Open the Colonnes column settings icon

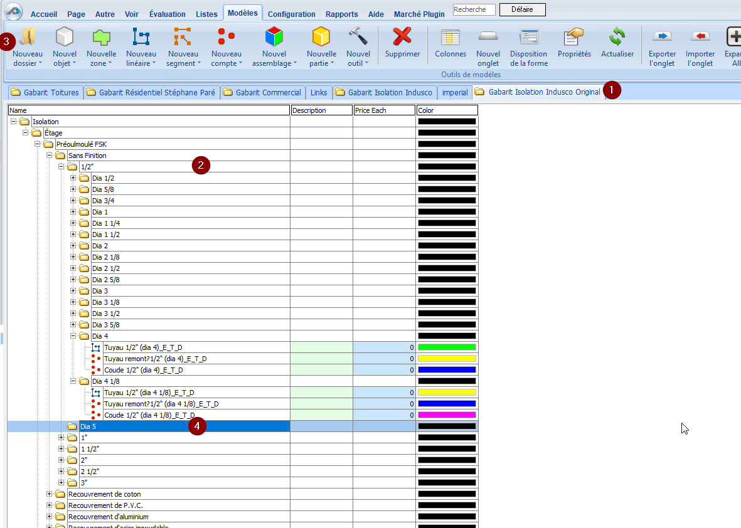point(450,38)
